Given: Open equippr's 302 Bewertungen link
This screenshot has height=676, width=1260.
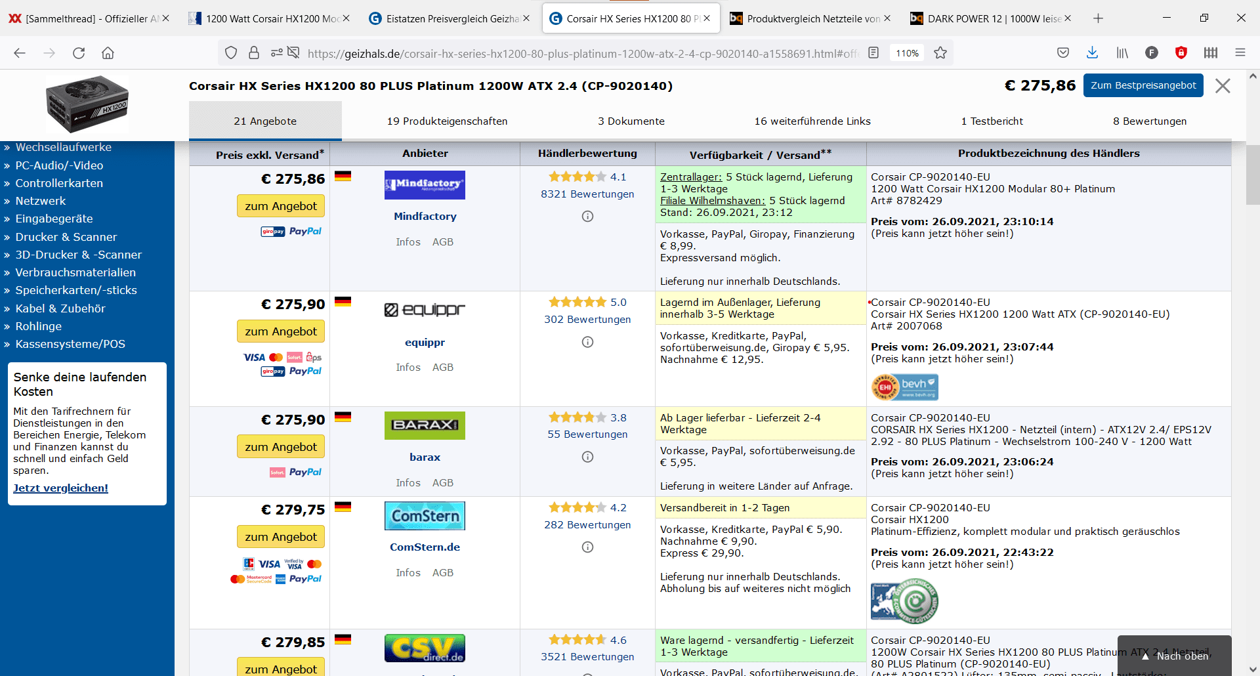Looking at the screenshot, I should click(x=587, y=320).
